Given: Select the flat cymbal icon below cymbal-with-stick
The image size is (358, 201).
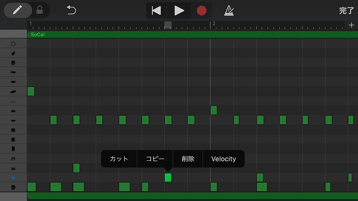Looking at the screenshot, I should pyautogui.click(x=13, y=82).
